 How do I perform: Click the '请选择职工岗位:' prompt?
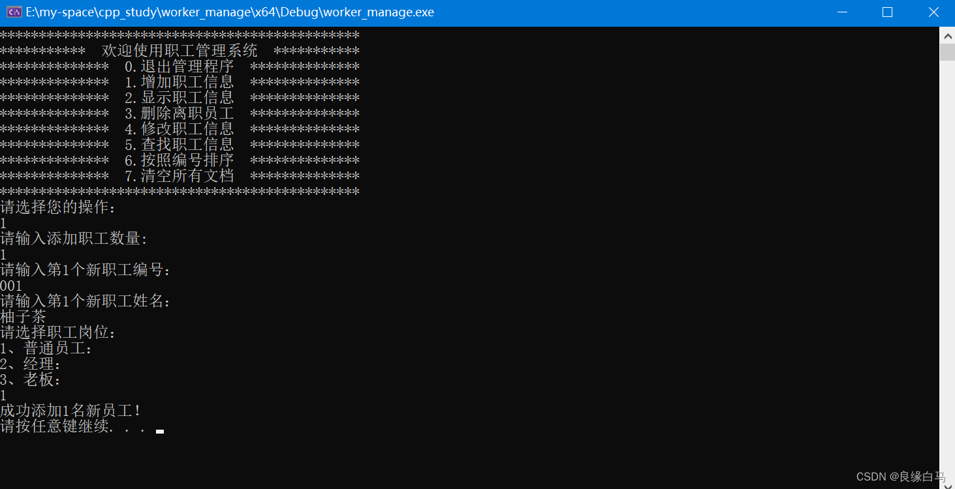[x=59, y=333]
